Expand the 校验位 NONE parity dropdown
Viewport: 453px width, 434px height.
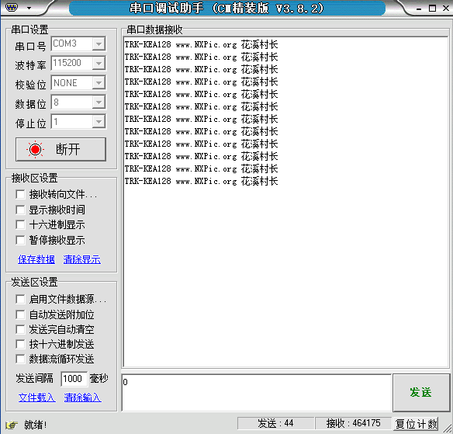pos(99,83)
